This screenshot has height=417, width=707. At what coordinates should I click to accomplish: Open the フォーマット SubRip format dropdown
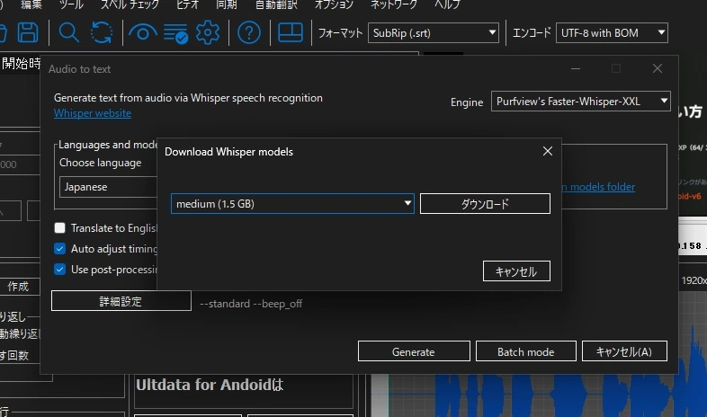[434, 33]
